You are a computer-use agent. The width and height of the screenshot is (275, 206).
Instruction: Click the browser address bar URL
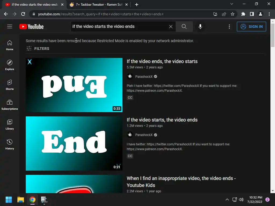click(101, 14)
